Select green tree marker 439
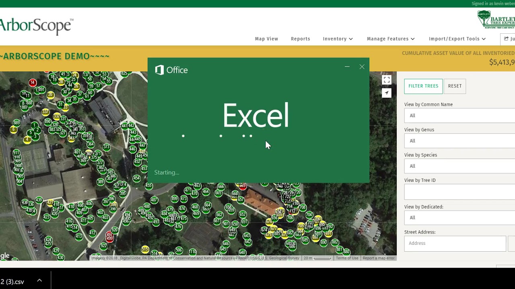The image size is (515, 289). point(39,200)
